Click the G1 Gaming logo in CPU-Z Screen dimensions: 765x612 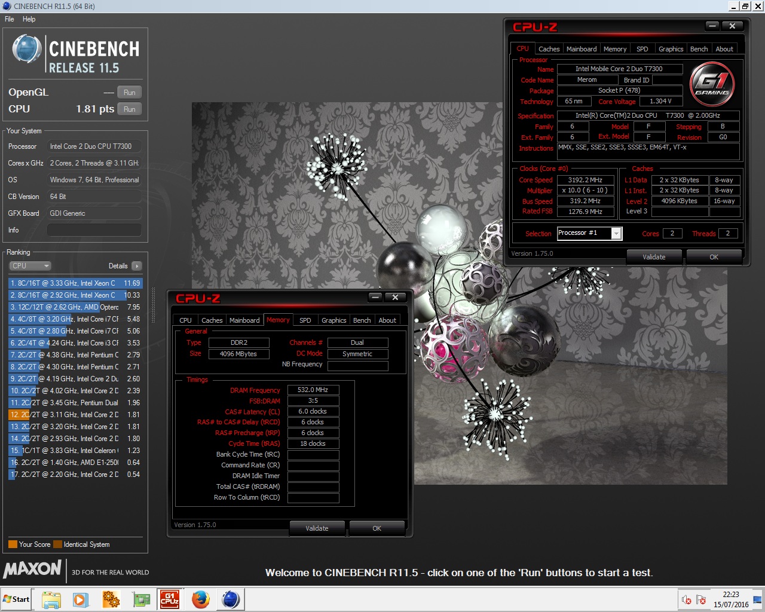712,84
